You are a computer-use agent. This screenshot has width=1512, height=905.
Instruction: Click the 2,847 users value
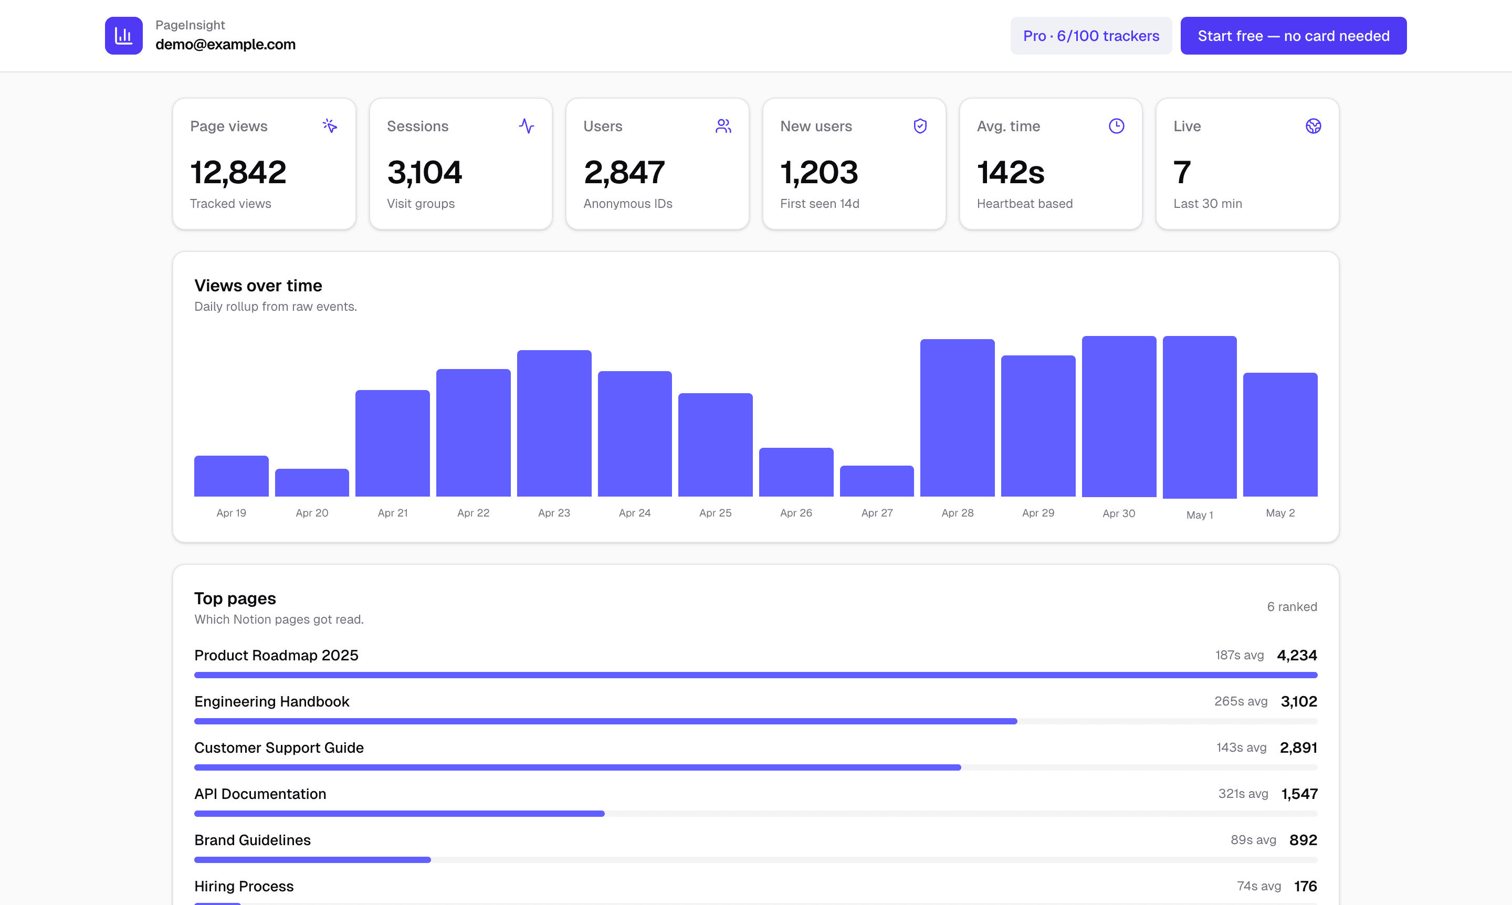(625, 172)
